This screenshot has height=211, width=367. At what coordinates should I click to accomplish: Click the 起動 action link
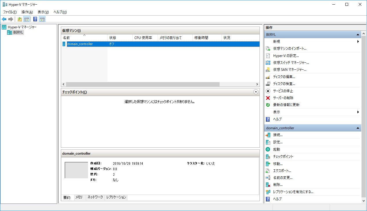click(x=277, y=149)
